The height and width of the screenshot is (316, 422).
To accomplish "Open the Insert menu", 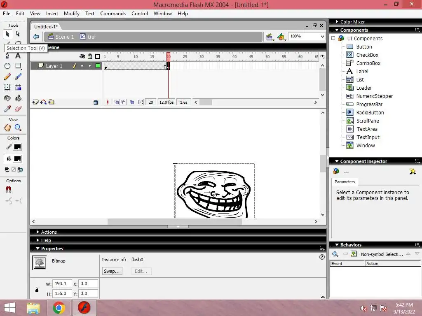I will (x=52, y=14).
